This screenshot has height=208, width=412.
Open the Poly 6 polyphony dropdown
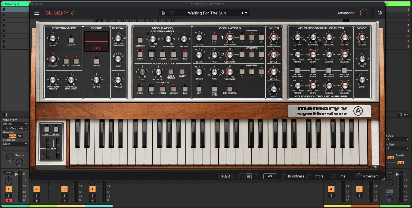click(x=226, y=176)
